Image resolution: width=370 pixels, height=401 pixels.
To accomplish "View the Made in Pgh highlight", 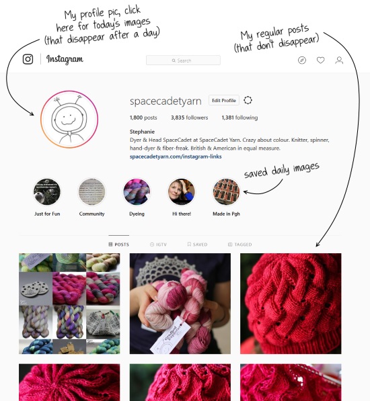I will [226, 192].
